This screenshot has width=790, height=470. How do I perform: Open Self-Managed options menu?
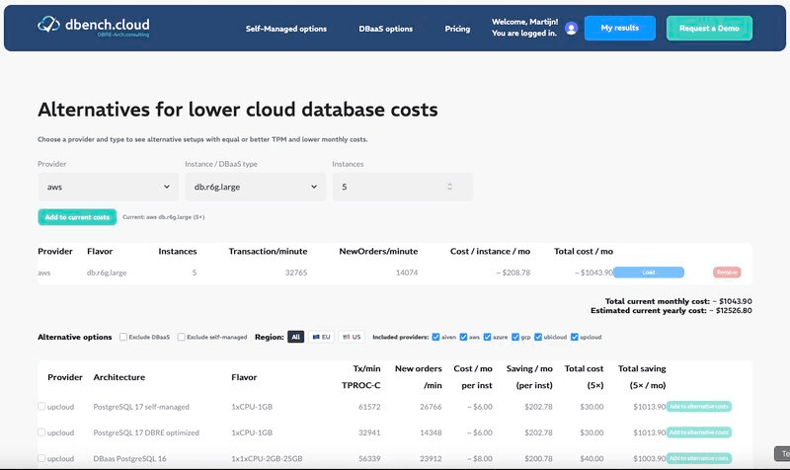[x=285, y=29]
